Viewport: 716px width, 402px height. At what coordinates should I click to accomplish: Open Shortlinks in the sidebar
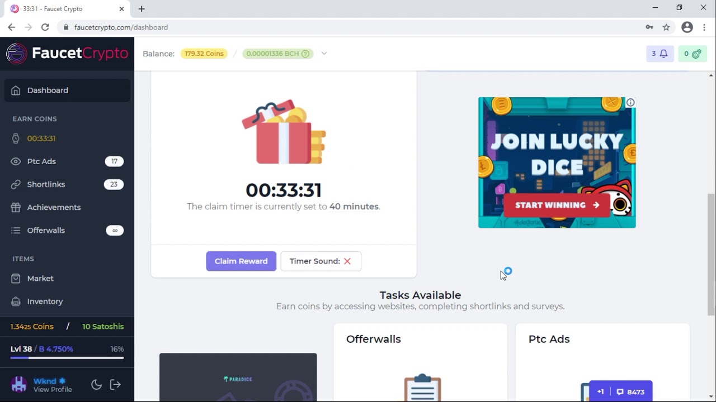(67, 184)
